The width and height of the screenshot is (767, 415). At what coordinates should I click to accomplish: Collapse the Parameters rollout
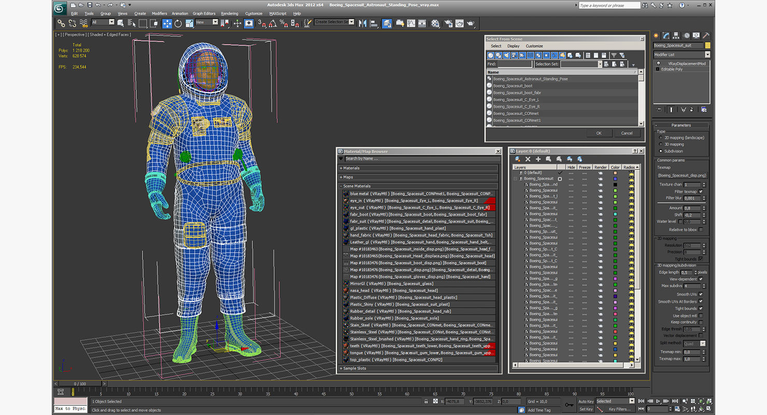click(681, 125)
